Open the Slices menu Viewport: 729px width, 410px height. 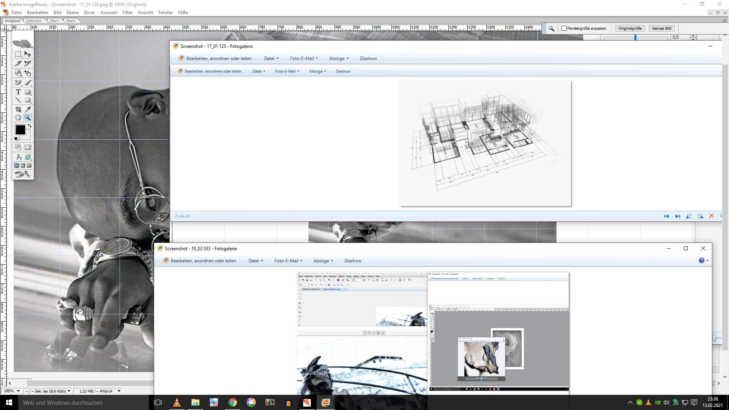[x=89, y=13]
